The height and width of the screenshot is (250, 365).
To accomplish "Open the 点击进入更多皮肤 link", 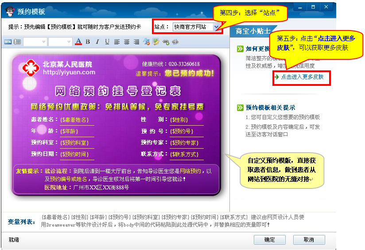I will click(302, 77).
